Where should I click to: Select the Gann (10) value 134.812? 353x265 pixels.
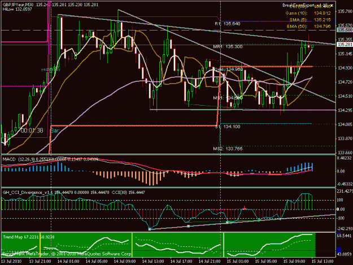tap(322, 14)
